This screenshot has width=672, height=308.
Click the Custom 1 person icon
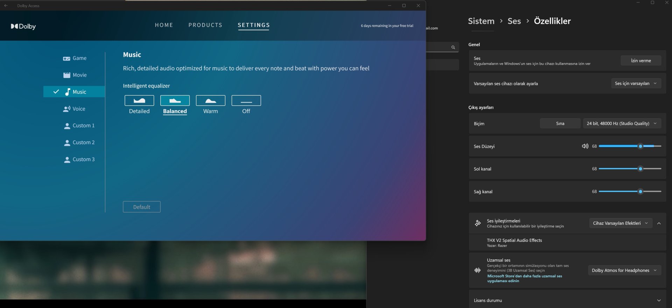pos(67,126)
